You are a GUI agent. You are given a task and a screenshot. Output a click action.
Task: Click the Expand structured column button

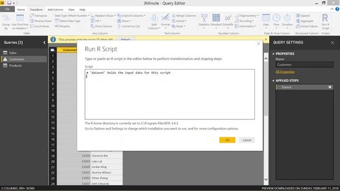pos(303,15)
